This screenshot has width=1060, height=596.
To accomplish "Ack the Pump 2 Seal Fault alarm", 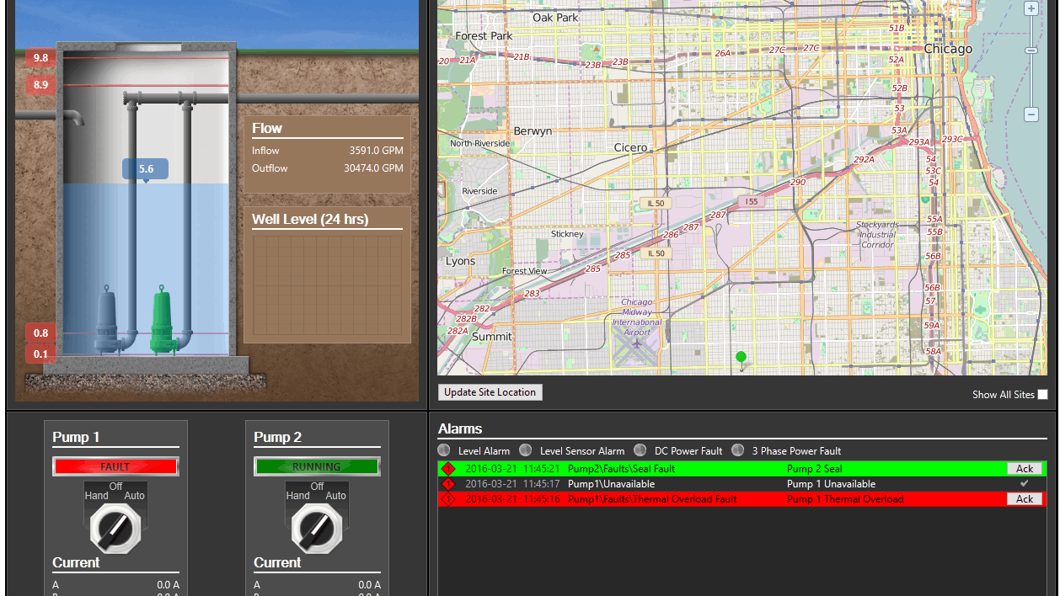I will (1024, 469).
